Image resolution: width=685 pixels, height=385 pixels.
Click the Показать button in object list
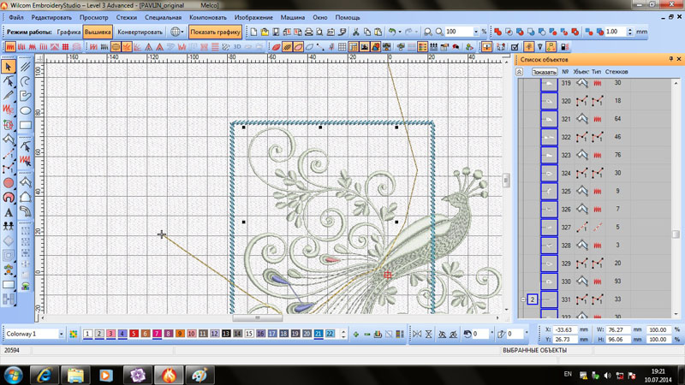point(544,72)
